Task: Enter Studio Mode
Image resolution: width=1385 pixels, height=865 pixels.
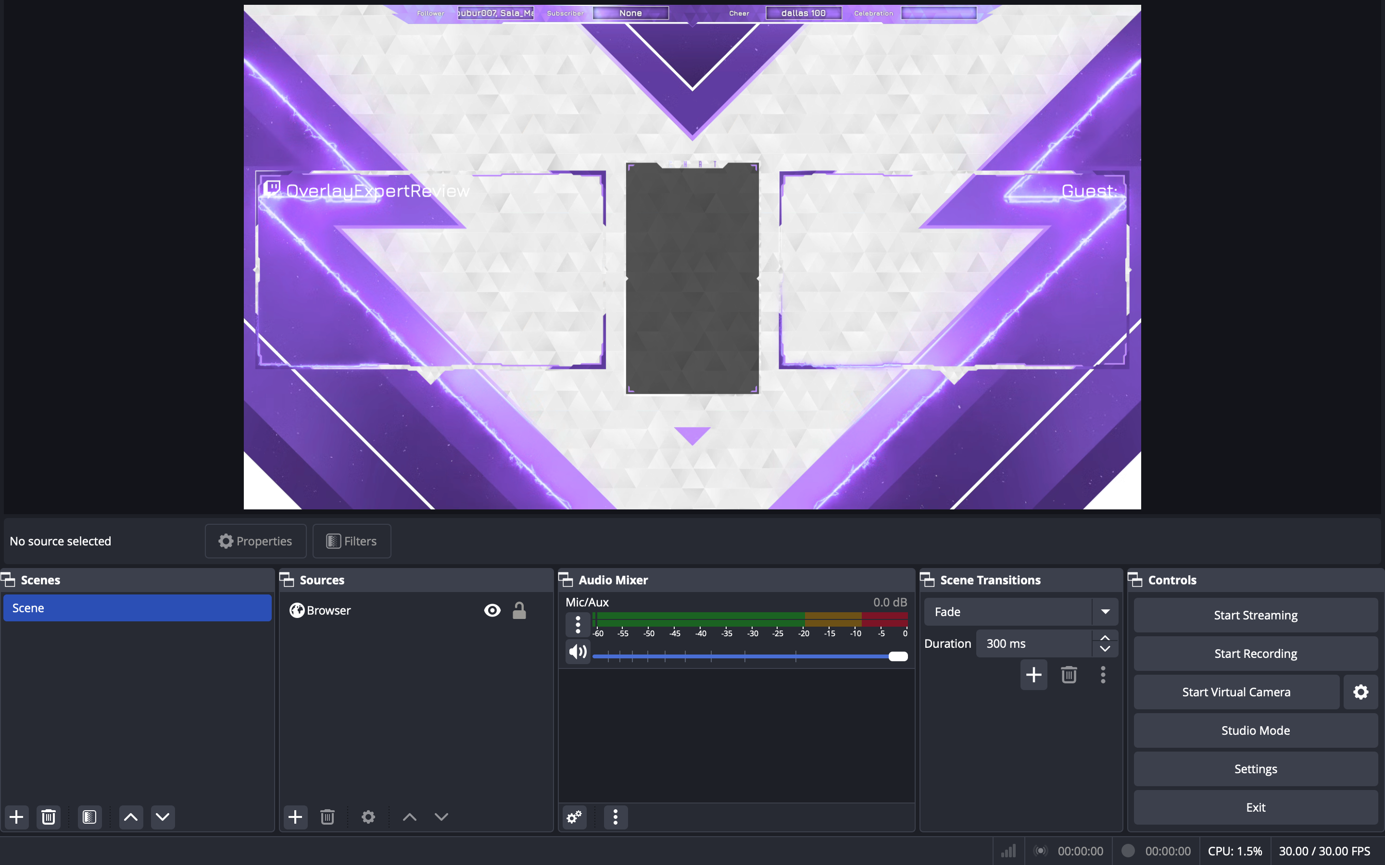Action: (x=1255, y=730)
